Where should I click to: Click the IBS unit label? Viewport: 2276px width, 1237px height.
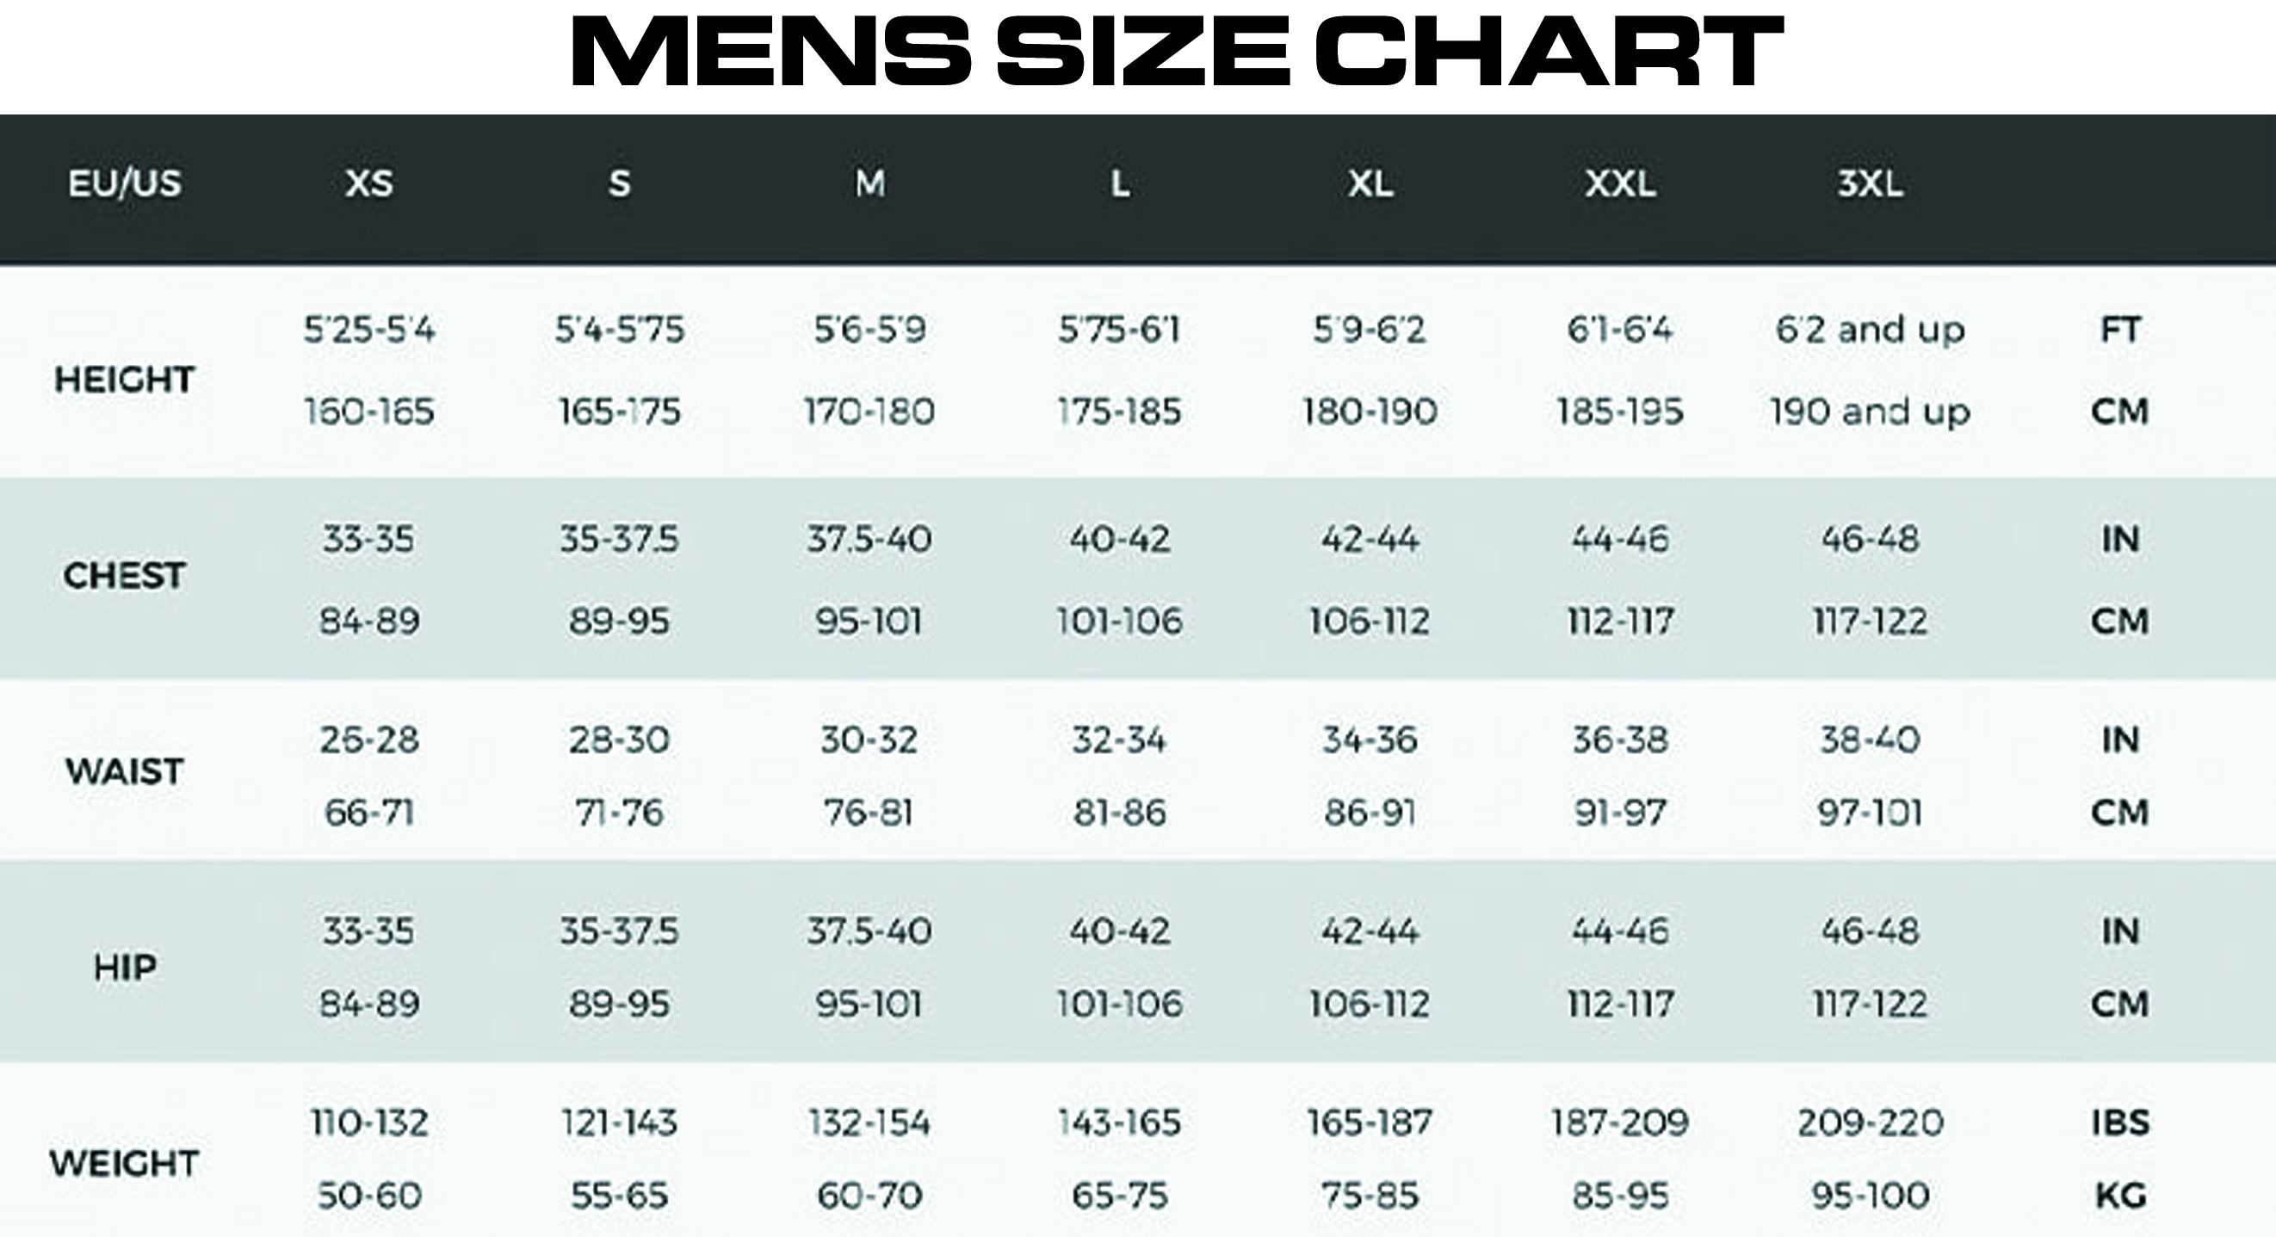tap(2119, 1124)
